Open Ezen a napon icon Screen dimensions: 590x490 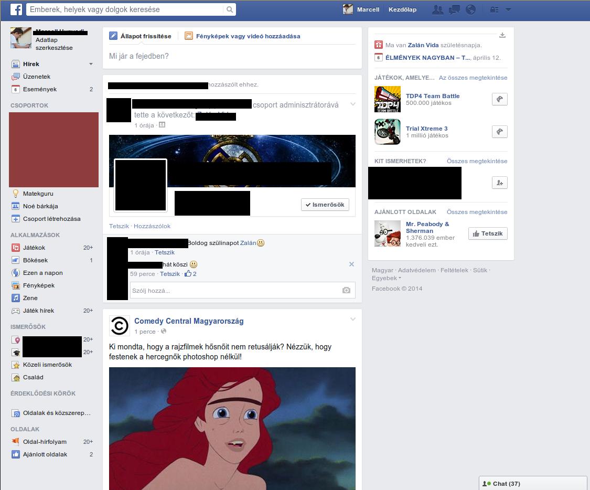point(15,273)
